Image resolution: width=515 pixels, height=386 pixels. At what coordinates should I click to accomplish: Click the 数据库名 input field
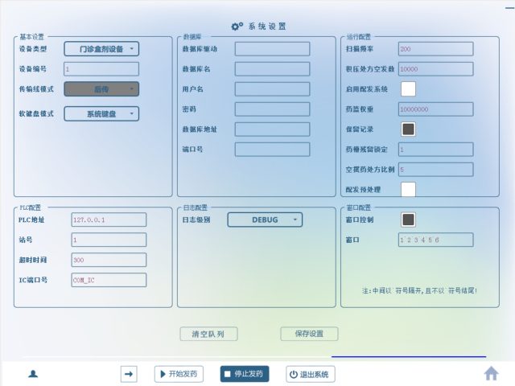point(272,69)
